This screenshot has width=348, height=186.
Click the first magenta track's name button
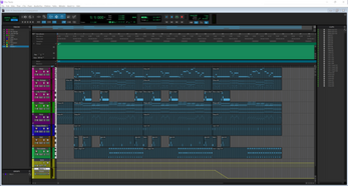(41, 69)
